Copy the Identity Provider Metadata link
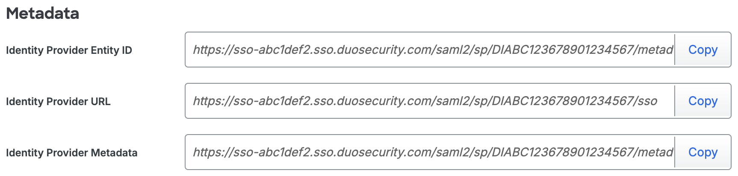 point(703,153)
